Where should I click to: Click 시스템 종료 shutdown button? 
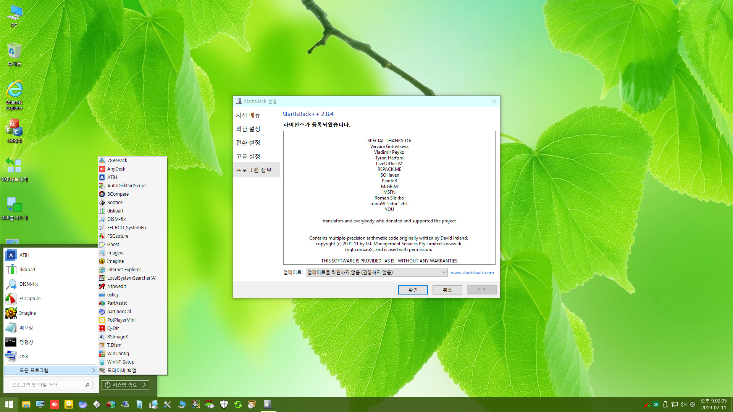pyautogui.click(x=121, y=385)
